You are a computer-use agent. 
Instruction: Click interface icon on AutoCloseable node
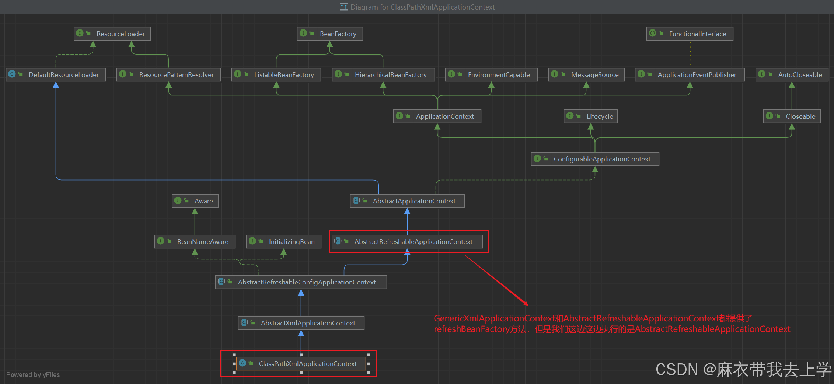pyautogui.click(x=762, y=74)
